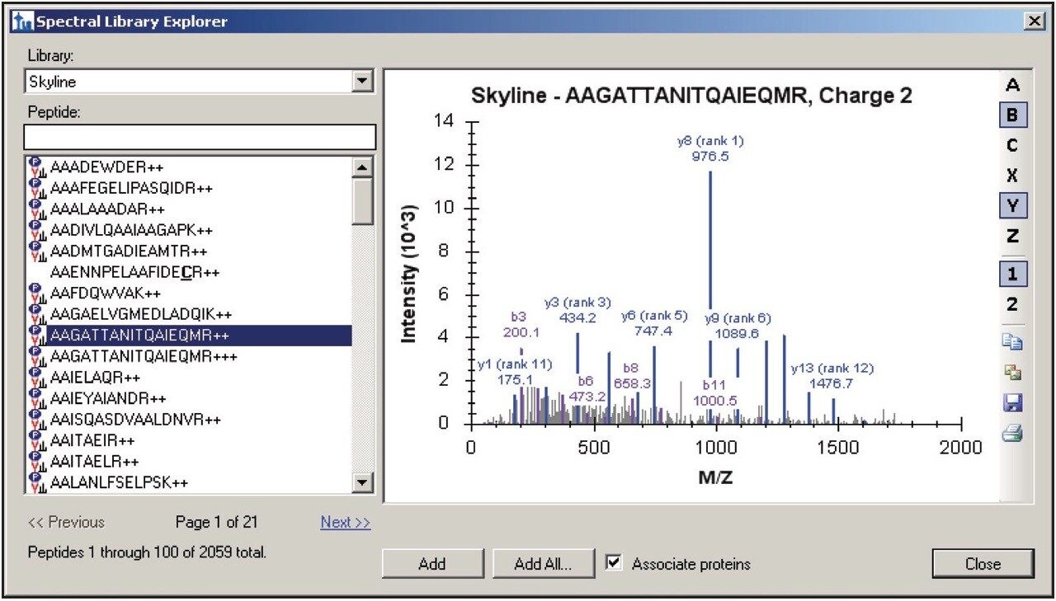
Task: Click the copy metafile icon below copy
Action: click(x=1012, y=373)
